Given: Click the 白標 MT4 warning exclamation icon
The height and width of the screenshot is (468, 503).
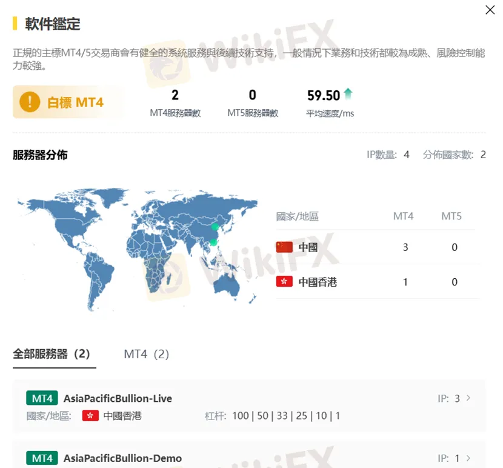Looking at the screenshot, I should (30, 102).
